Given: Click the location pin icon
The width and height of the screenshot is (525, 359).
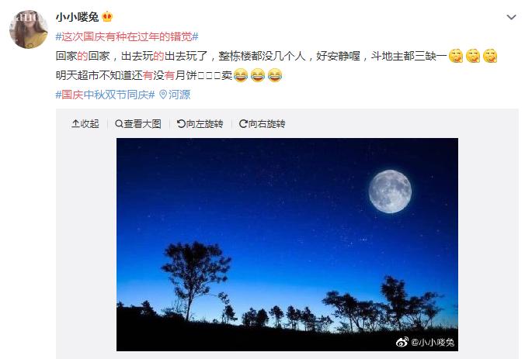Looking at the screenshot, I should coord(163,95).
